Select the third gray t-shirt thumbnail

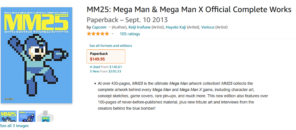tap(45, 116)
